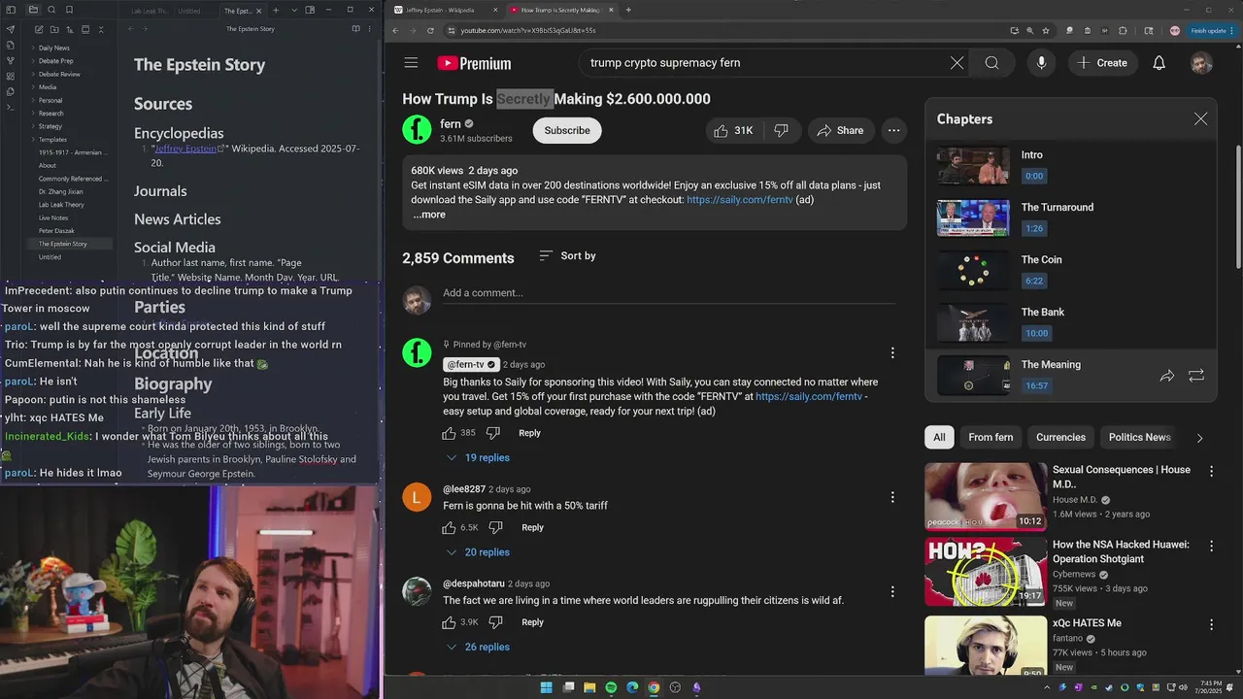The height and width of the screenshot is (699, 1243).
Task: Open Obsidian from Windows taskbar
Action: click(x=696, y=687)
